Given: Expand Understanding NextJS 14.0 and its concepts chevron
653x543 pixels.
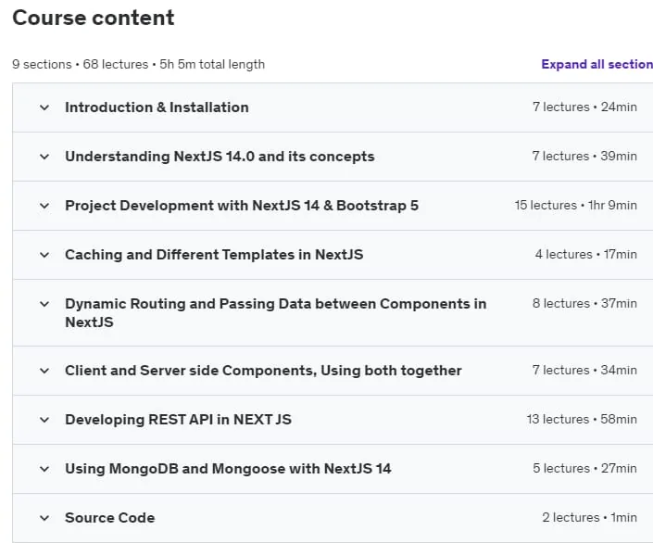Looking at the screenshot, I should point(44,157).
